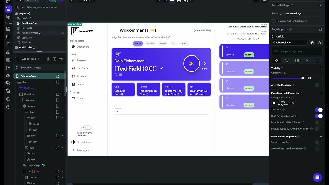Click the Widget Tree info icon
Image resolution: width=329 pixels, height=185 pixels.
coord(39,59)
